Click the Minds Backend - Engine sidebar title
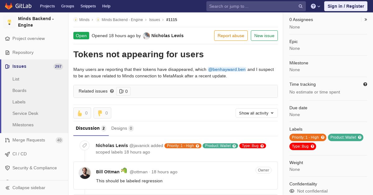Viewport: 373px width, 195px height. tap(36, 22)
